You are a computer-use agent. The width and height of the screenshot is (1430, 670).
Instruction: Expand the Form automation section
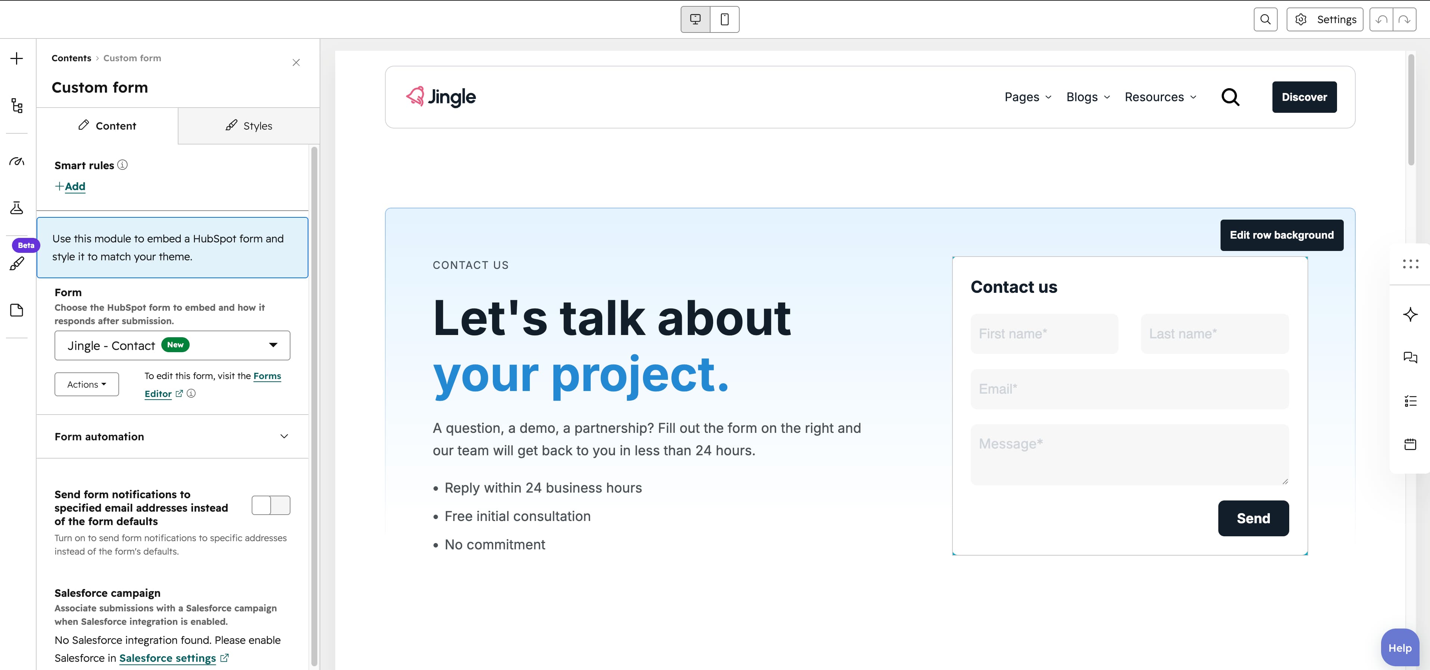click(x=172, y=436)
